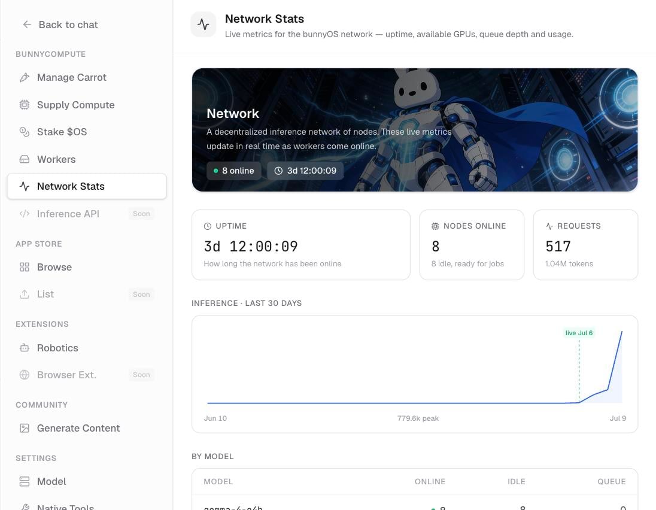The height and width of the screenshot is (510, 656).
Task: Click the live Jul 6 chart marker
Action: pyautogui.click(x=579, y=333)
